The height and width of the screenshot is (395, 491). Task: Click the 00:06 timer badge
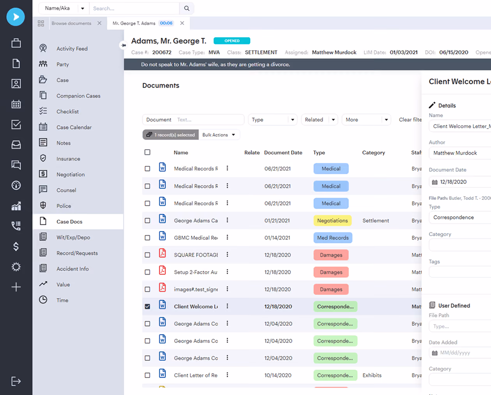point(166,23)
